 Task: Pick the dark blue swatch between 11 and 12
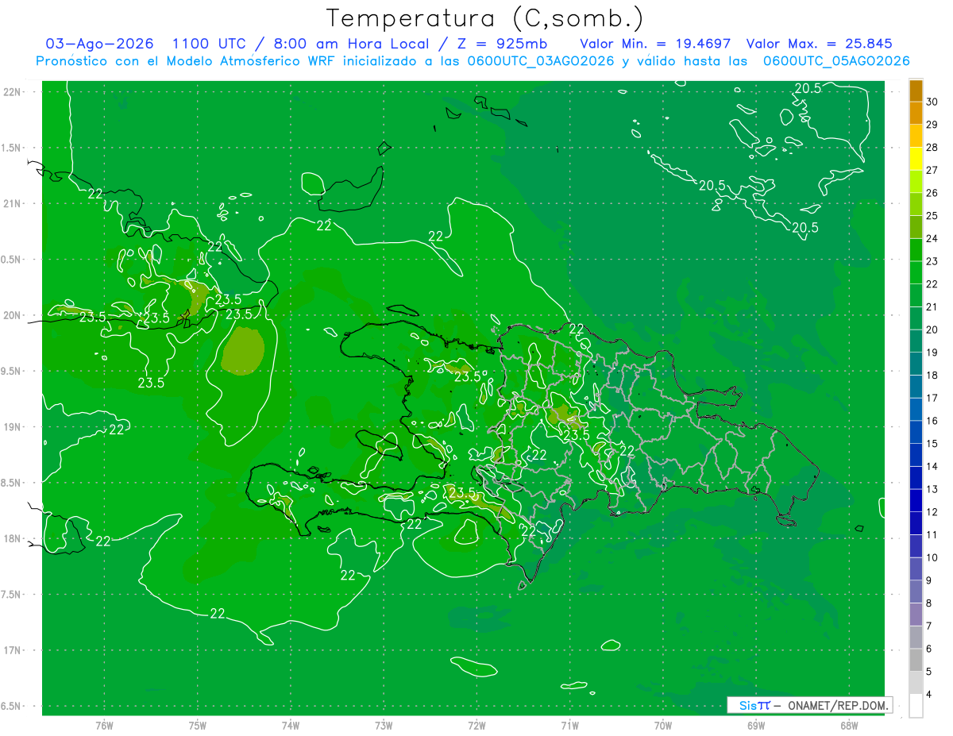coord(916,524)
